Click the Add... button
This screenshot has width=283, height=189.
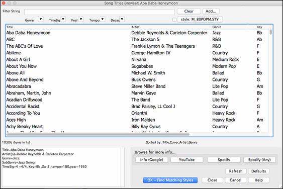click(211, 11)
